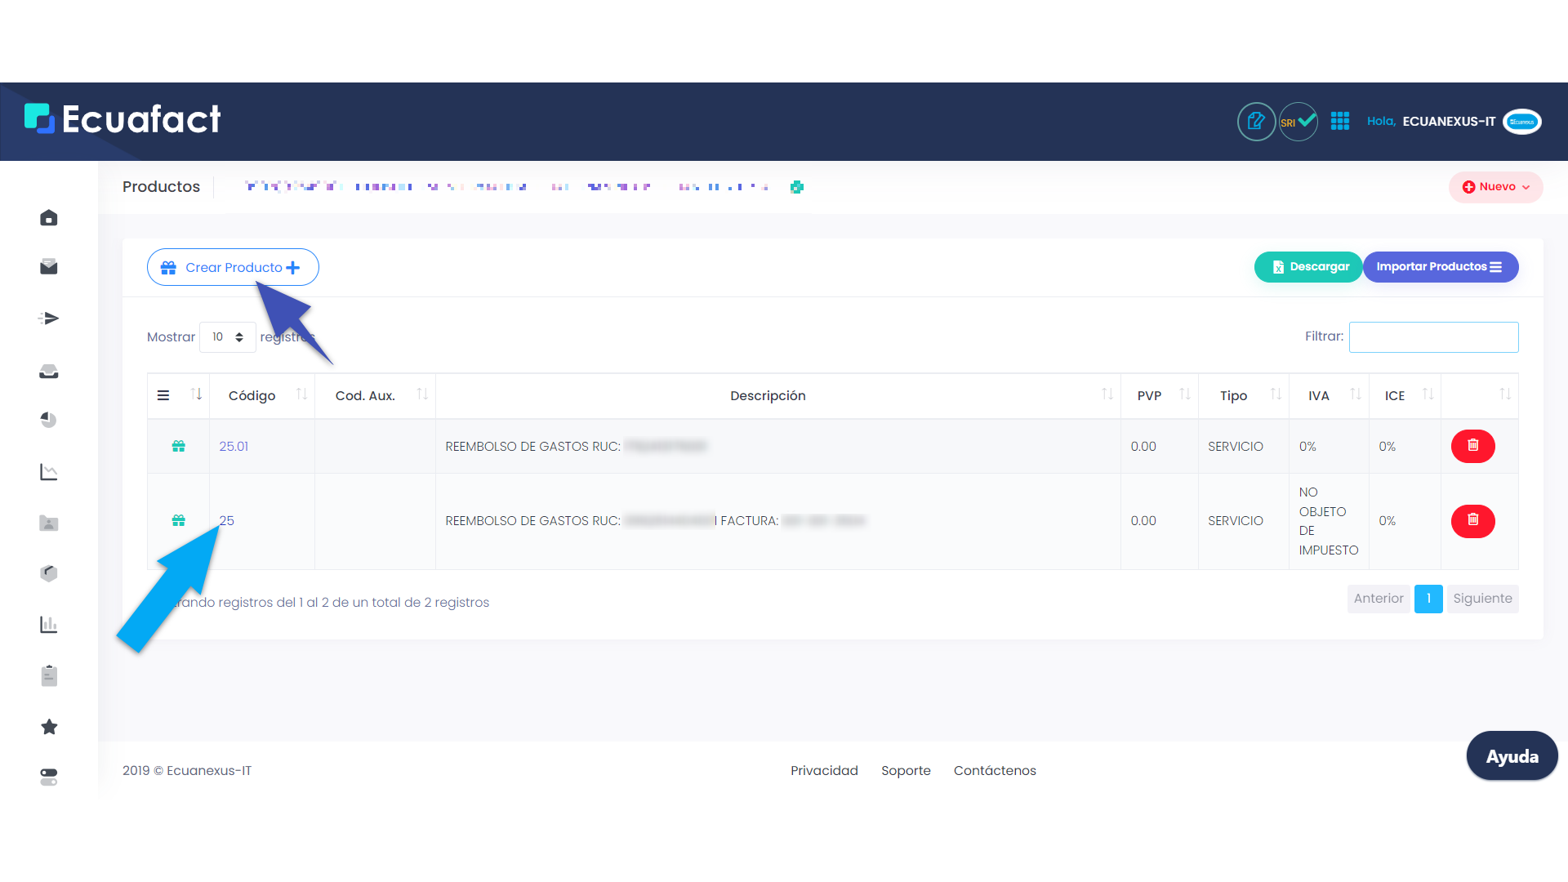Open the star favorites sidebar icon
This screenshot has width=1568, height=882.
click(x=49, y=727)
